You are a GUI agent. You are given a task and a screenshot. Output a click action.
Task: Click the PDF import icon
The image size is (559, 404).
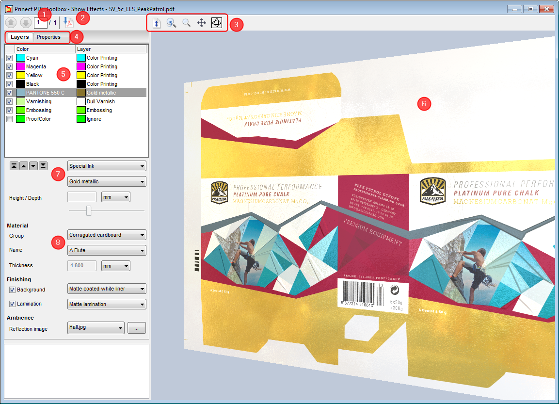69,23
